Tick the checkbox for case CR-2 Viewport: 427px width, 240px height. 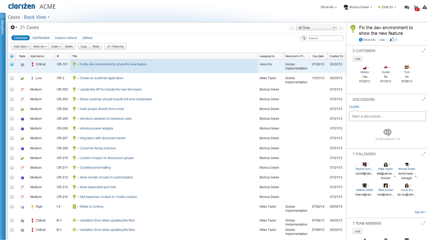tap(12, 78)
